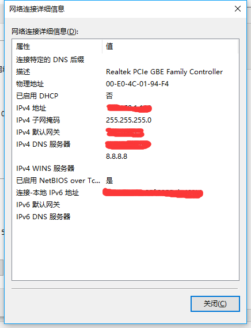Select the 已启用 NetBIOS over Tc... row

coord(126,181)
